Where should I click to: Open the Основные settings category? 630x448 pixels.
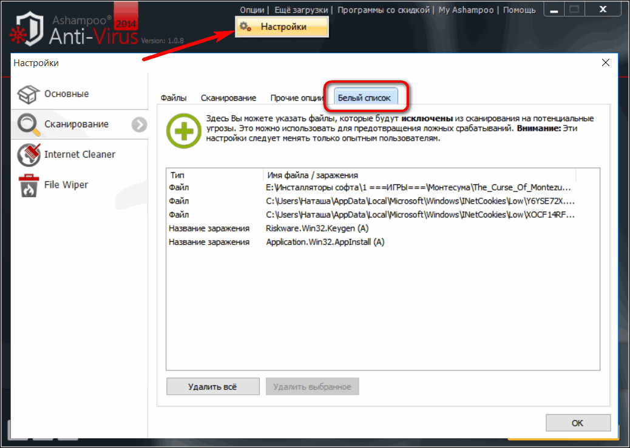(x=80, y=94)
